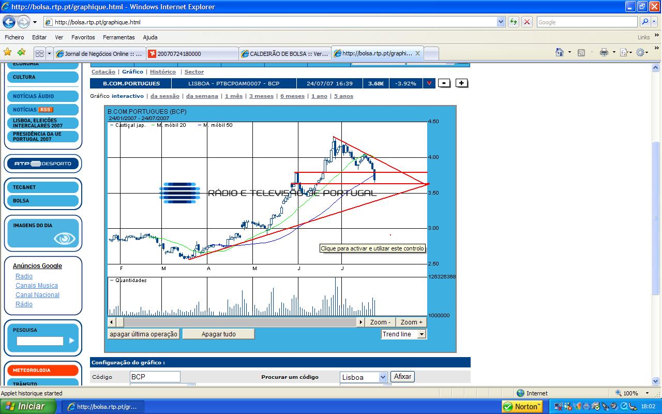Click the search magnifier icon beside Google box
The height and width of the screenshot is (414, 662).
pyautogui.click(x=645, y=22)
